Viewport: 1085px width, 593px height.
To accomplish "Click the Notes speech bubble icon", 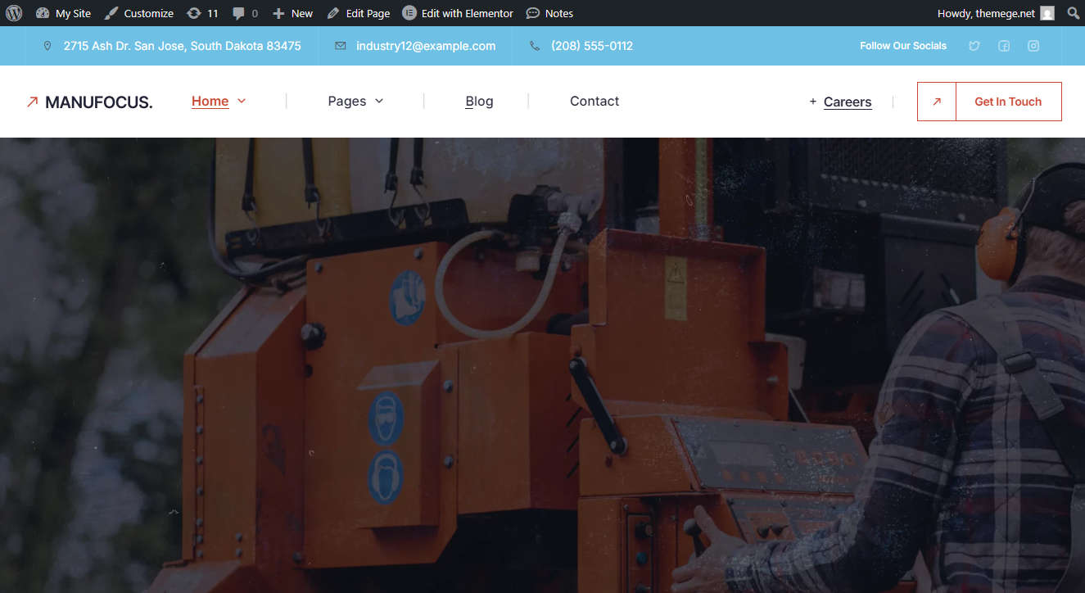I will pyautogui.click(x=532, y=13).
